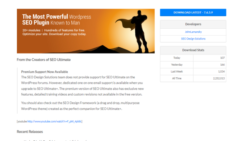Click the Download Stats panel header

point(193,50)
